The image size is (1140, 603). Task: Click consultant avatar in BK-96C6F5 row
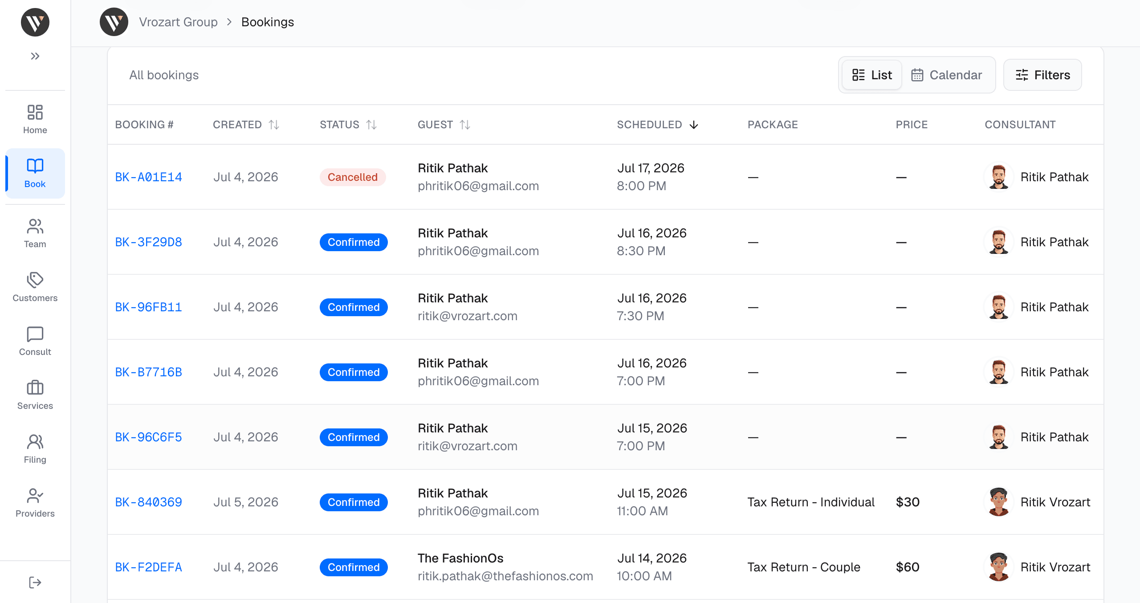999,437
